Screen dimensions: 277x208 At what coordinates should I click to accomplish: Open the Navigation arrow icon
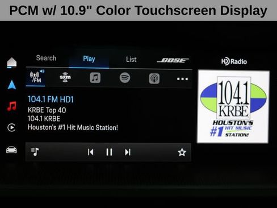12,85
